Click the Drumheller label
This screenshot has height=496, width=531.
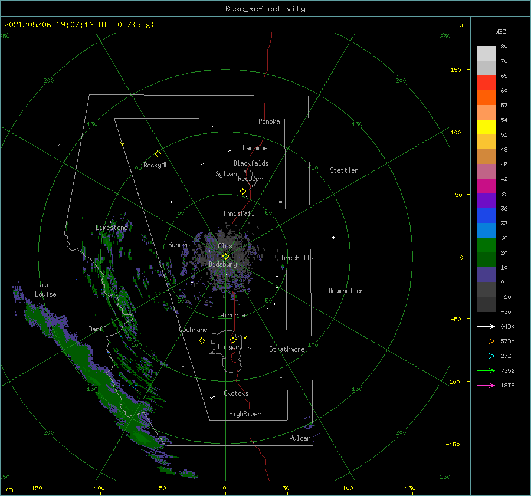pos(346,291)
